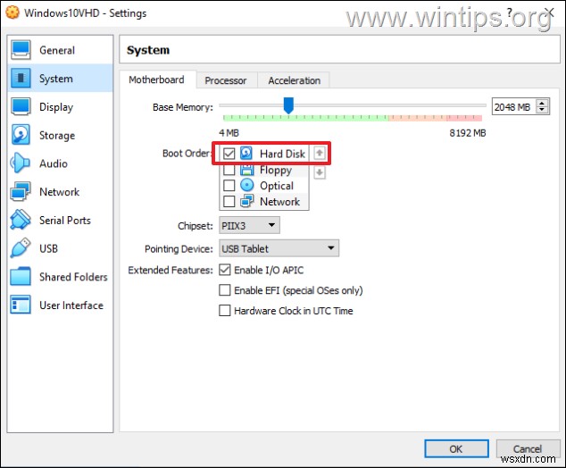The image size is (566, 468).
Task: Open User Interface window icon
Action: click(21, 305)
